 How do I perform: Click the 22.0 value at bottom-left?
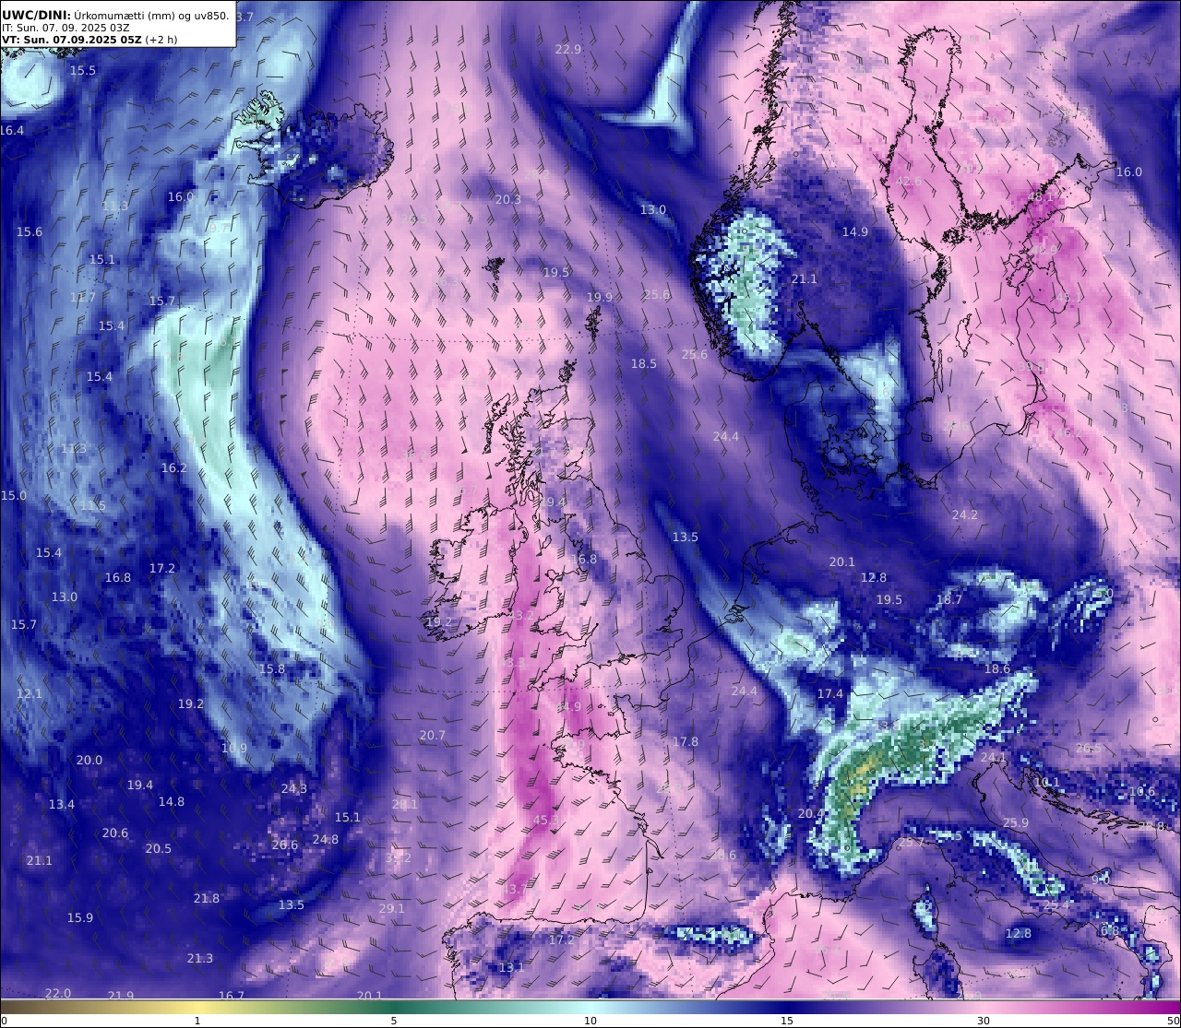coord(58,993)
